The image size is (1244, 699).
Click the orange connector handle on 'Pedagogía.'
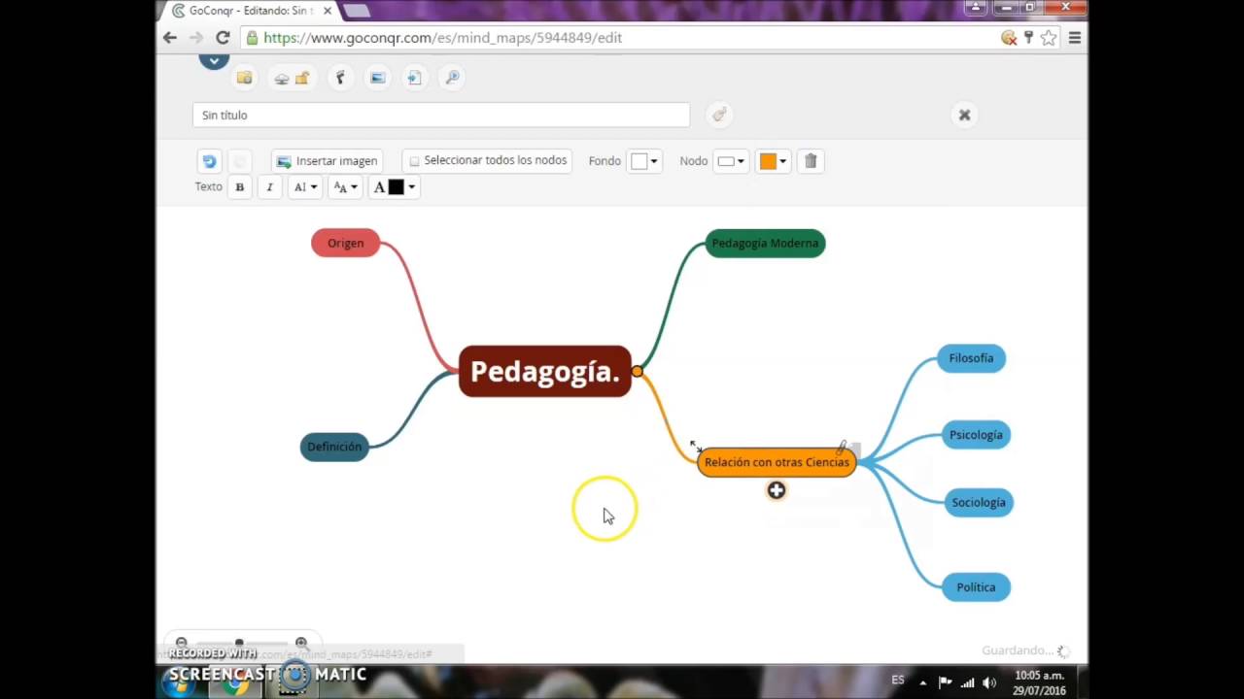[637, 371]
